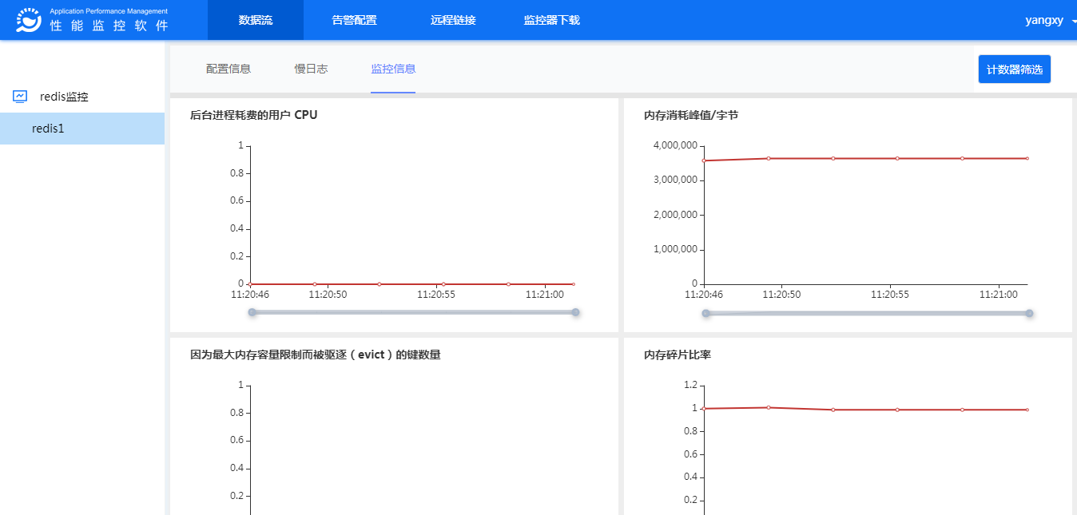Click left handle of CPU chart zoom slider
Screen dimensions: 1077x515
pos(252,312)
